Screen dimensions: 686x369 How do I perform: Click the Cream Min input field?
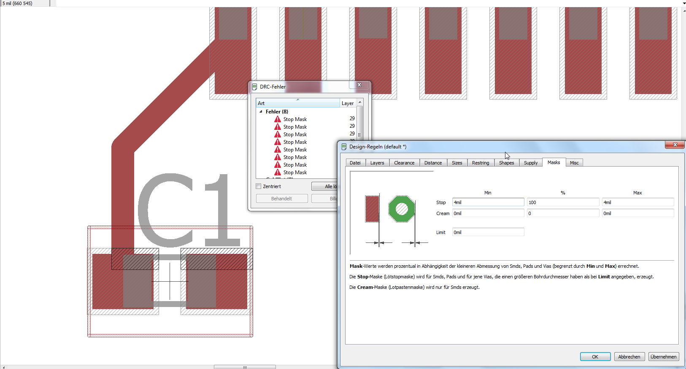[x=488, y=213]
